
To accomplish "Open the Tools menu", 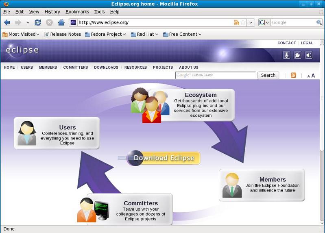I will (100, 12).
